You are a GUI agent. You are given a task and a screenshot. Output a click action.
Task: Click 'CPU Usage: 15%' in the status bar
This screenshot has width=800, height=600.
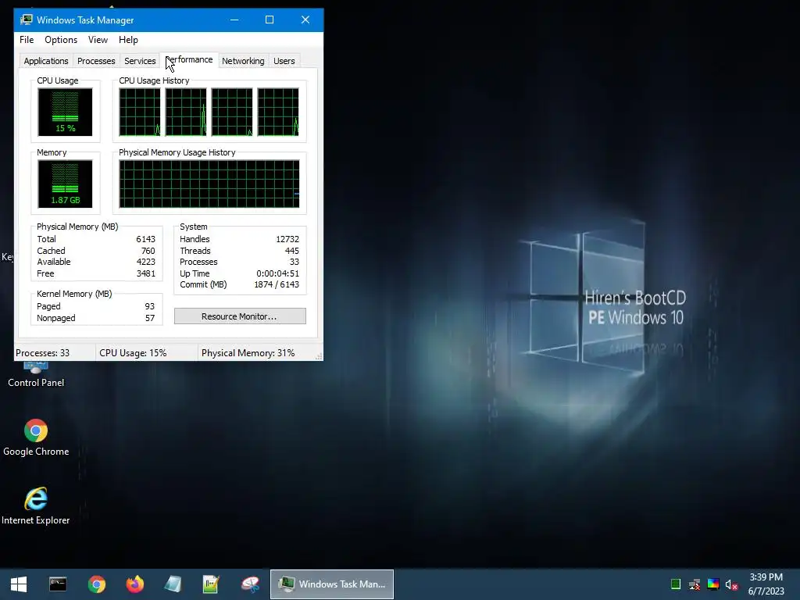[133, 353]
